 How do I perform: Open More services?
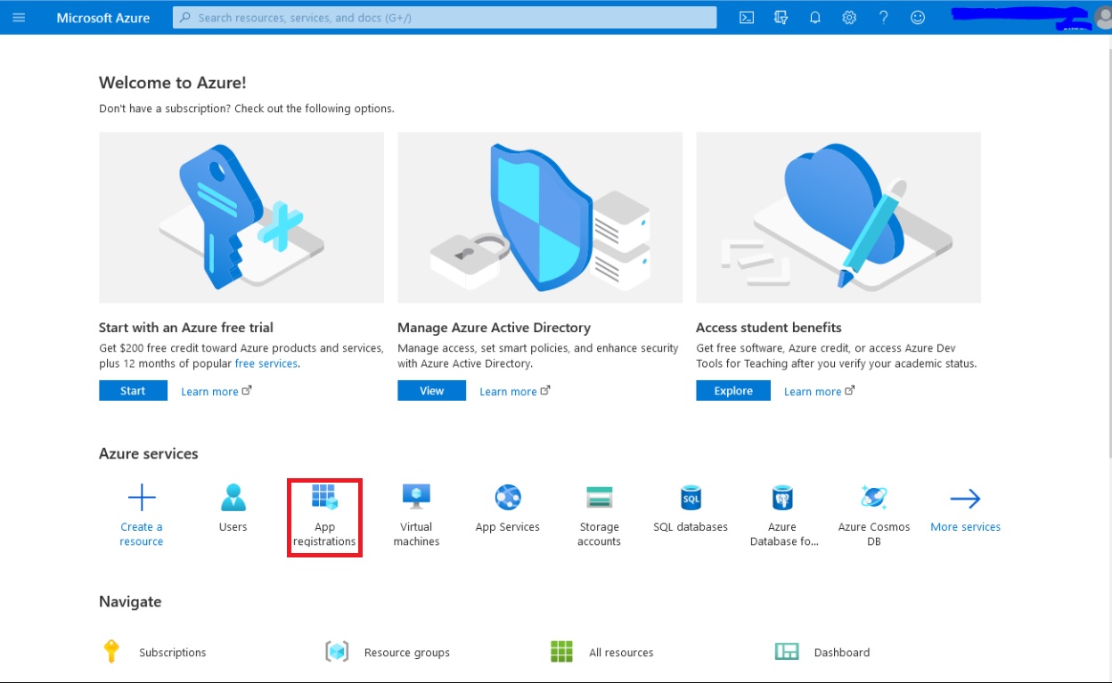[965, 512]
